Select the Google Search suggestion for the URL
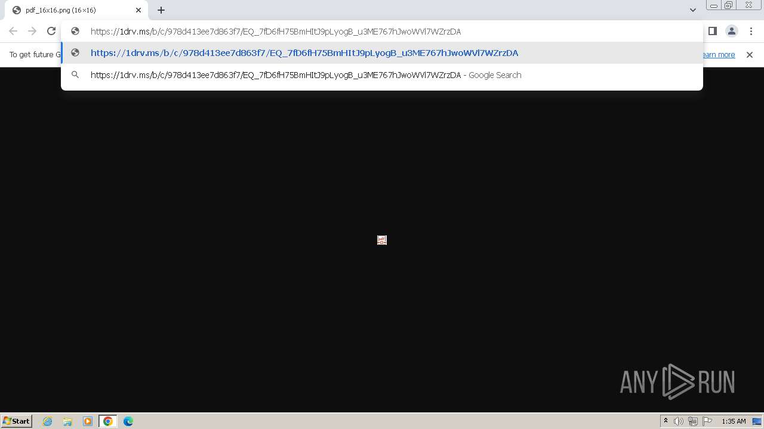The image size is (764, 429). 382,75
